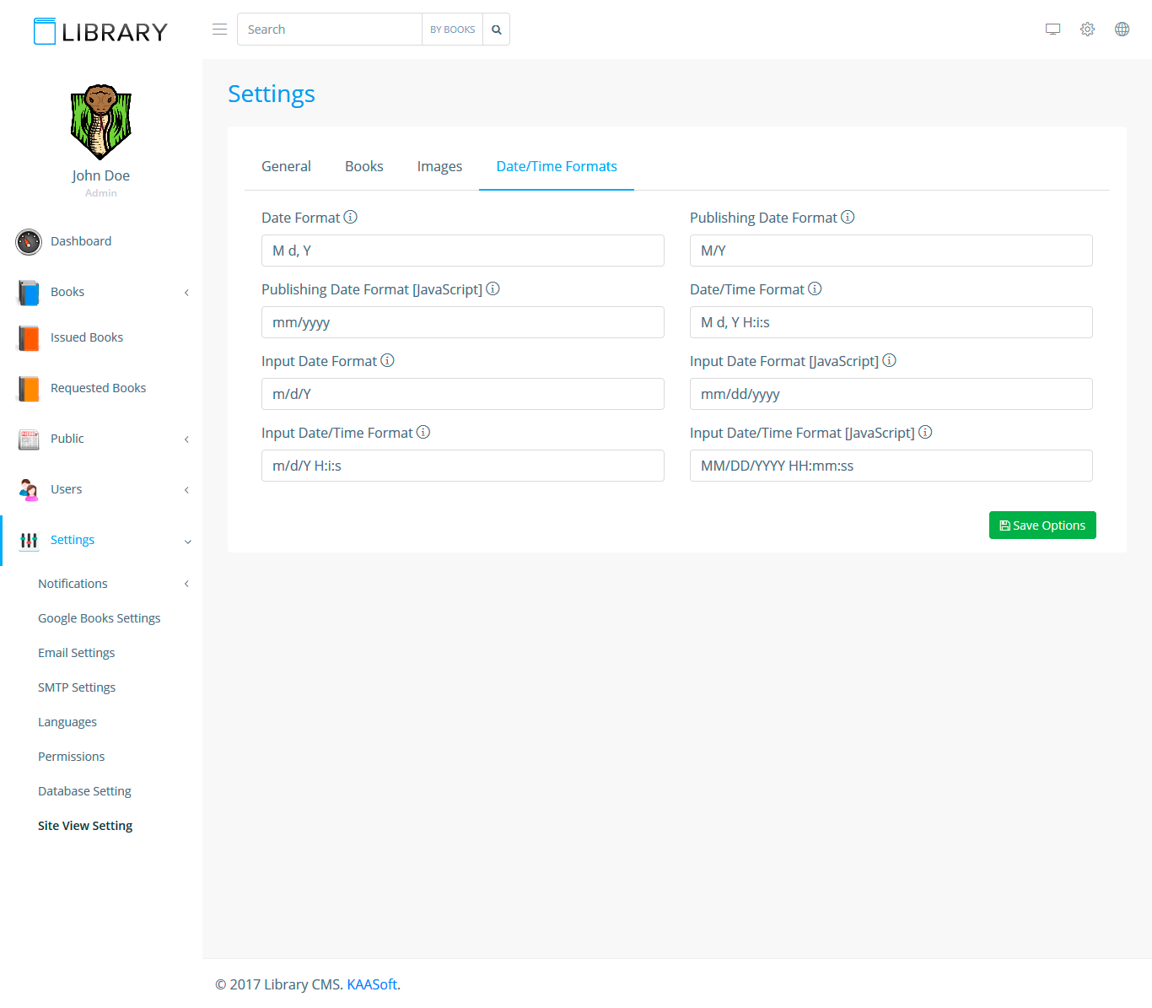Open the KAASoft footer link
This screenshot has width=1152, height=1008.
(372, 984)
